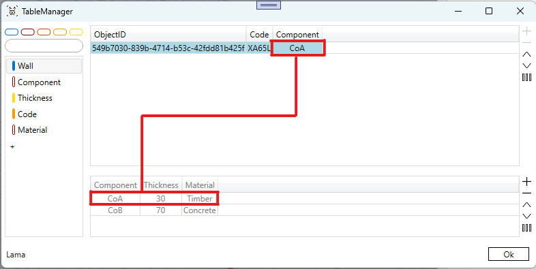Click the Component header in lower table
Viewport: 536px width, 269px height.
coord(115,185)
